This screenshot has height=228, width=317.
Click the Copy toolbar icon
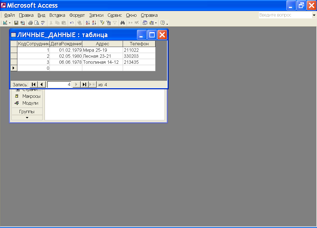pyautogui.click(x=58, y=23)
